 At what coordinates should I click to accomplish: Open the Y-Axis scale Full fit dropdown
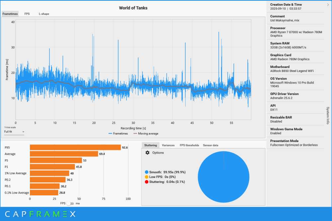click(x=14, y=132)
